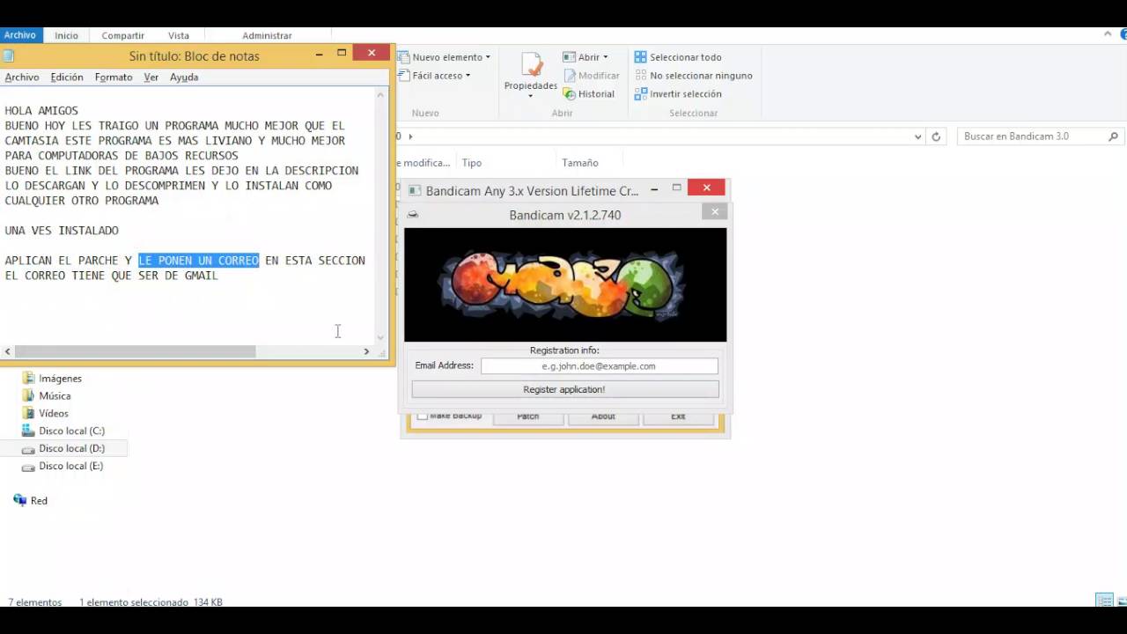
Task: Open the address bar history dropdown
Action: (918, 136)
